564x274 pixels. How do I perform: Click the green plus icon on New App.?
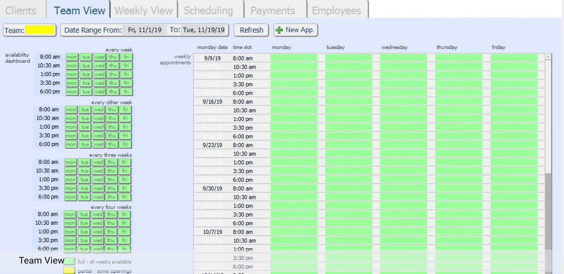[279, 30]
